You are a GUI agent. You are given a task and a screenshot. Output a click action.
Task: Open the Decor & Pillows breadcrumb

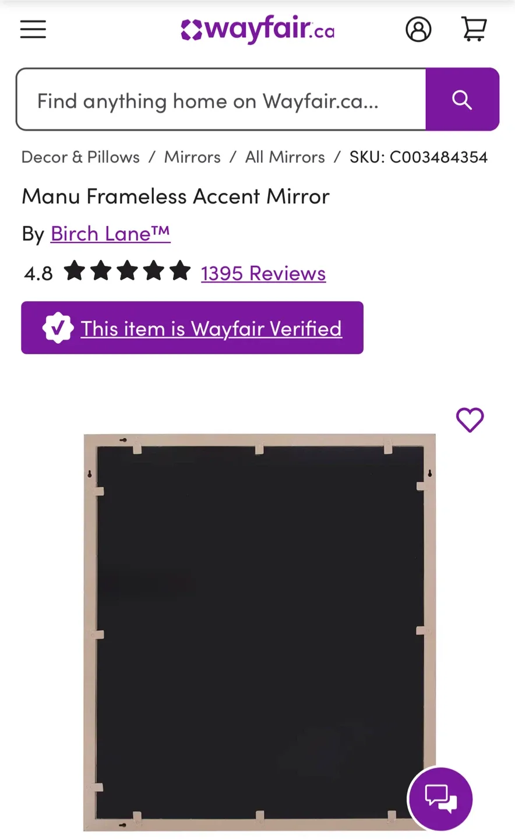(x=80, y=156)
